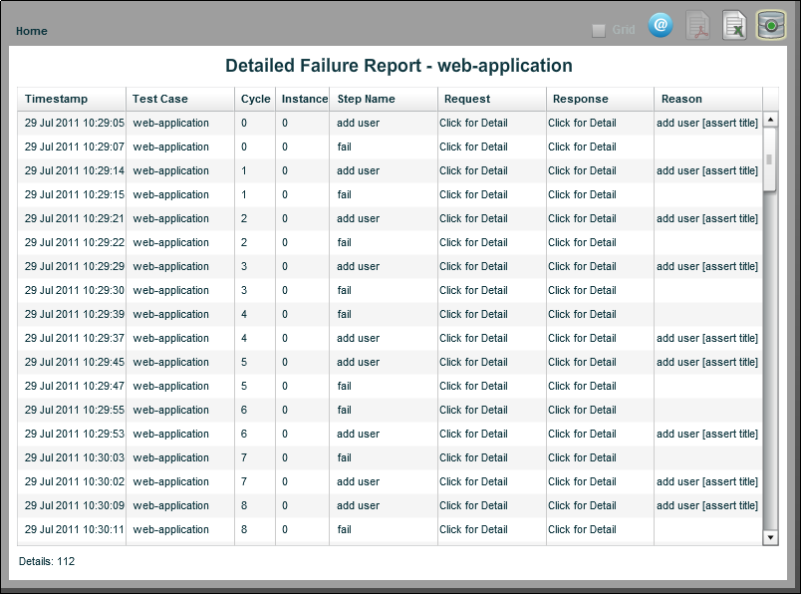Export the report to PDF
The height and width of the screenshot is (594, 801).
[x=698, y=26]
